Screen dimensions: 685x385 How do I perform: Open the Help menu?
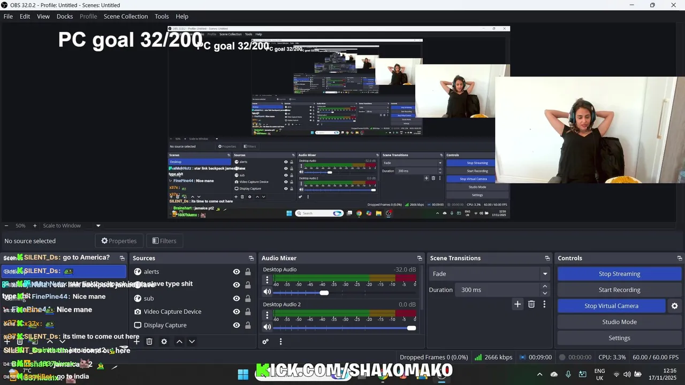pos(182,17)
